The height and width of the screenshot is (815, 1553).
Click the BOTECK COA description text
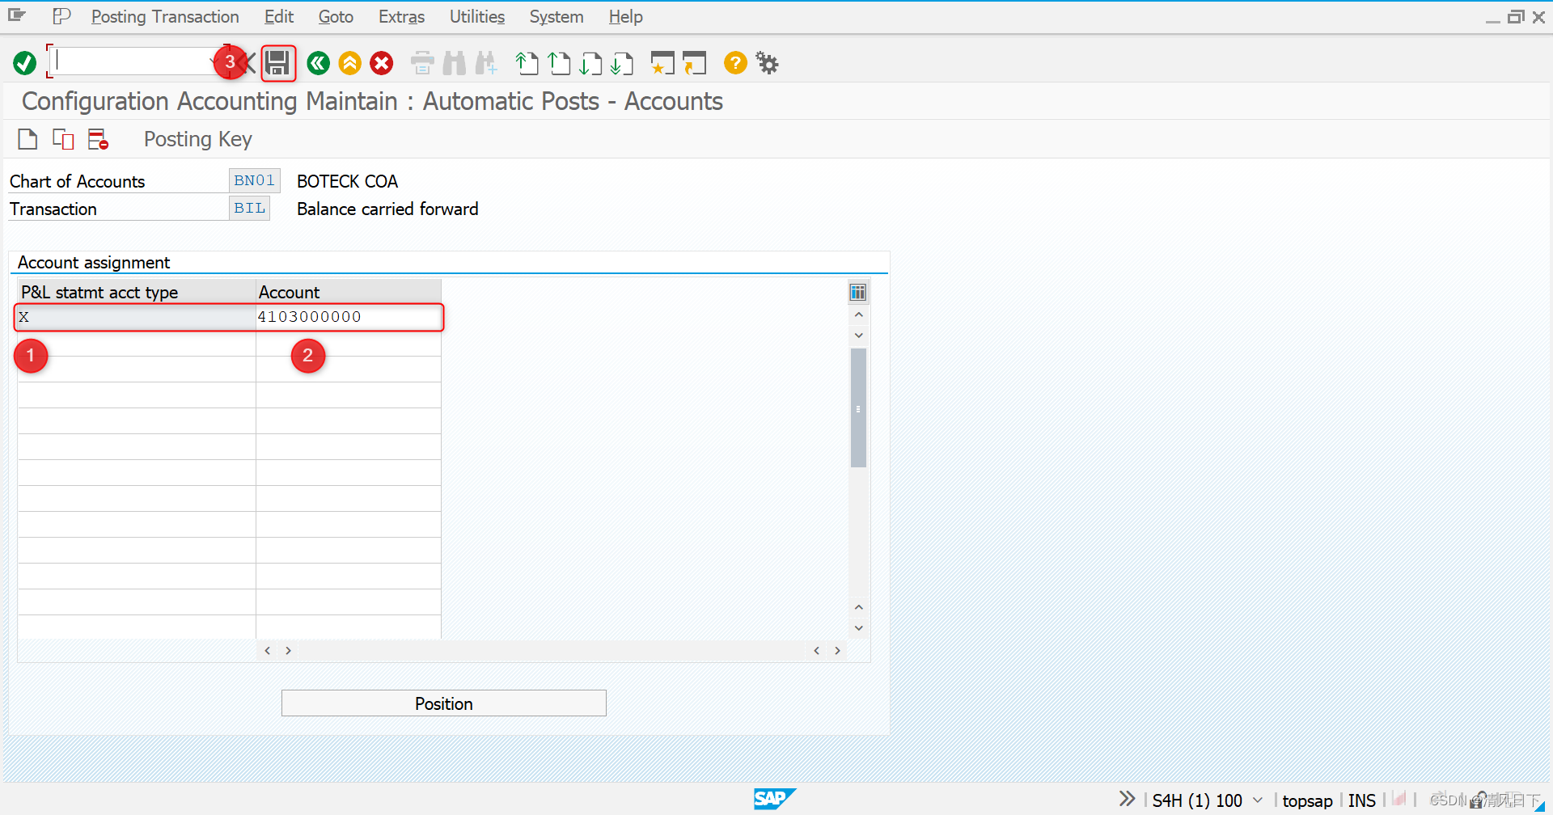(347, 181)
